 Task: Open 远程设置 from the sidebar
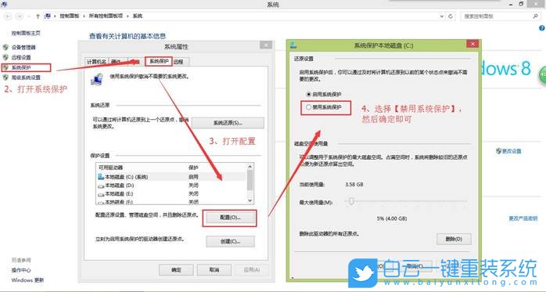click(21, 57)
